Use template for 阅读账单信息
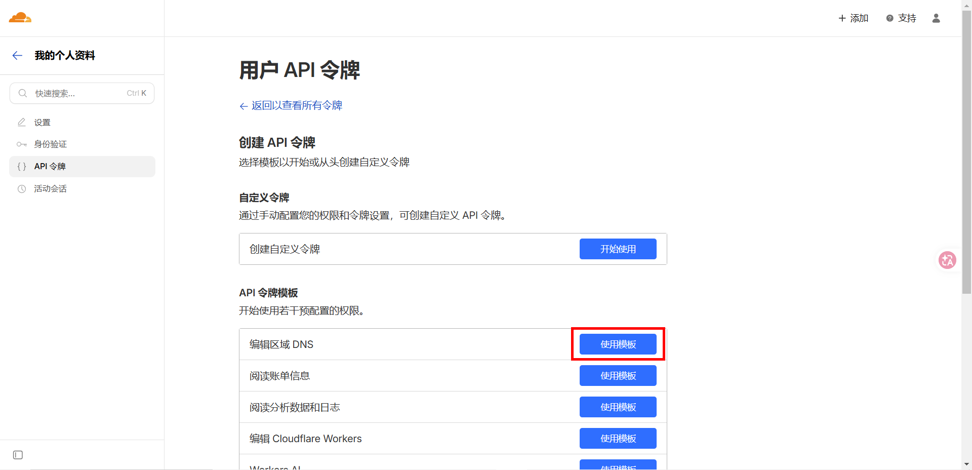The image size is (972, 470). pyautogui.click(x=618, y=376)
